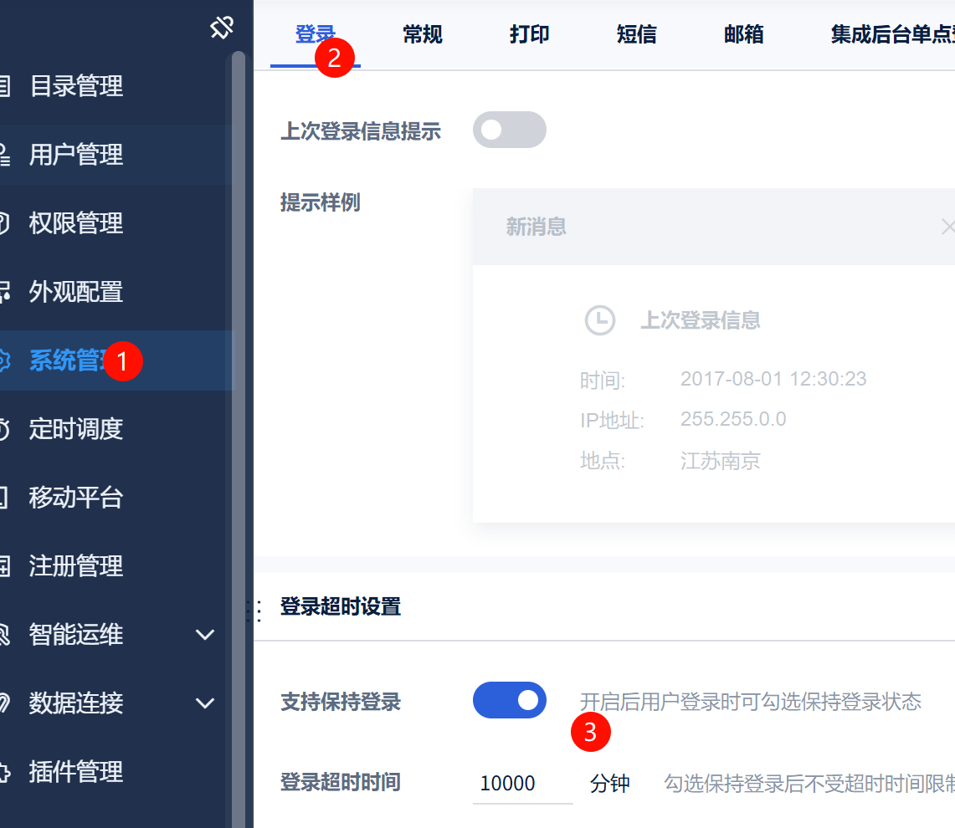The width and height of the screenshot is (955, 828).
Task: Click the panel divider drag handle
Action: click(254, 610)
